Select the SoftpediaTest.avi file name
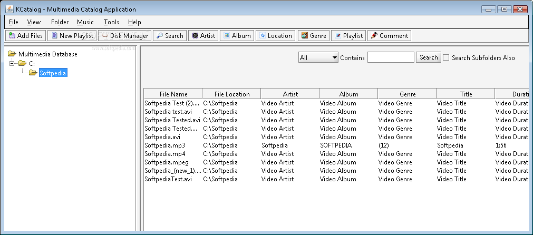The image size is (533, 235). point(168,179)
